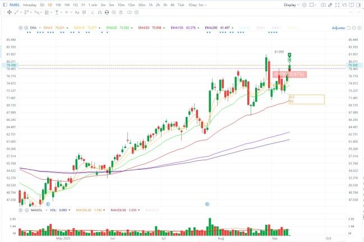The image size is (364, 242).
Task: Click the RMBS ticker symbol
Action: [x=15, y=5]
